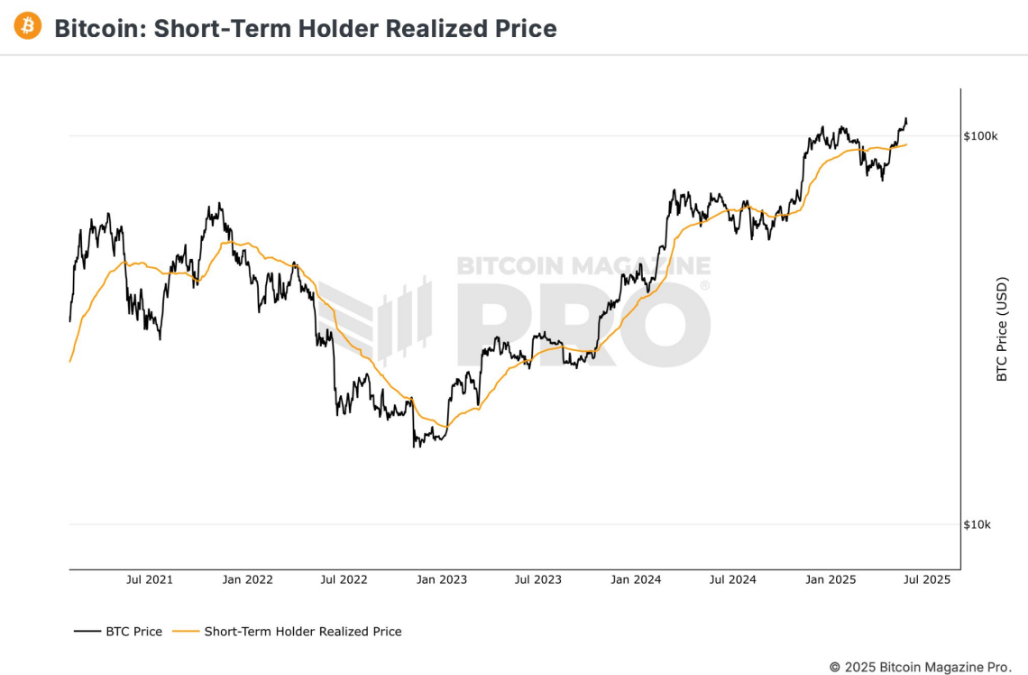Click the 2025 Bitcoin Magazine Pro copyright text
1028x675 pixels.
point(921,667)
